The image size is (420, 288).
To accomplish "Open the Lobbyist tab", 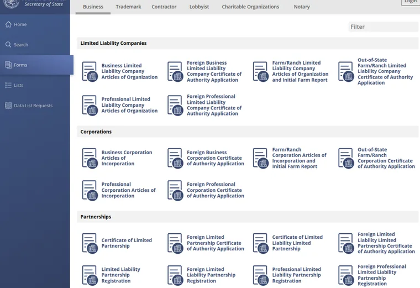I will pyautogui.click(x=199, y=7).
